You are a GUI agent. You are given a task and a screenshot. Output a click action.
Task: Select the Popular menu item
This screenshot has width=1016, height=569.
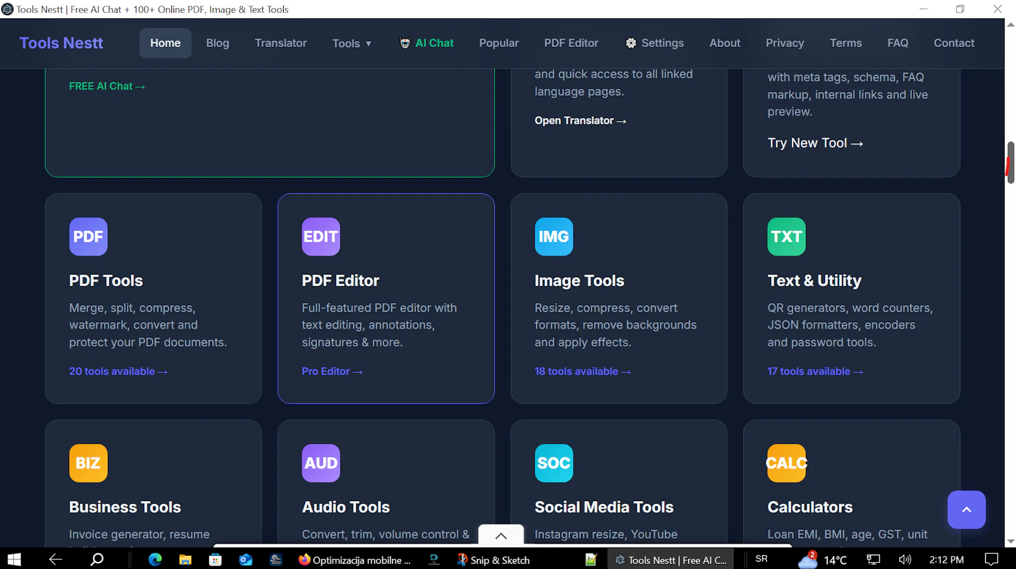tap(499, 43)
